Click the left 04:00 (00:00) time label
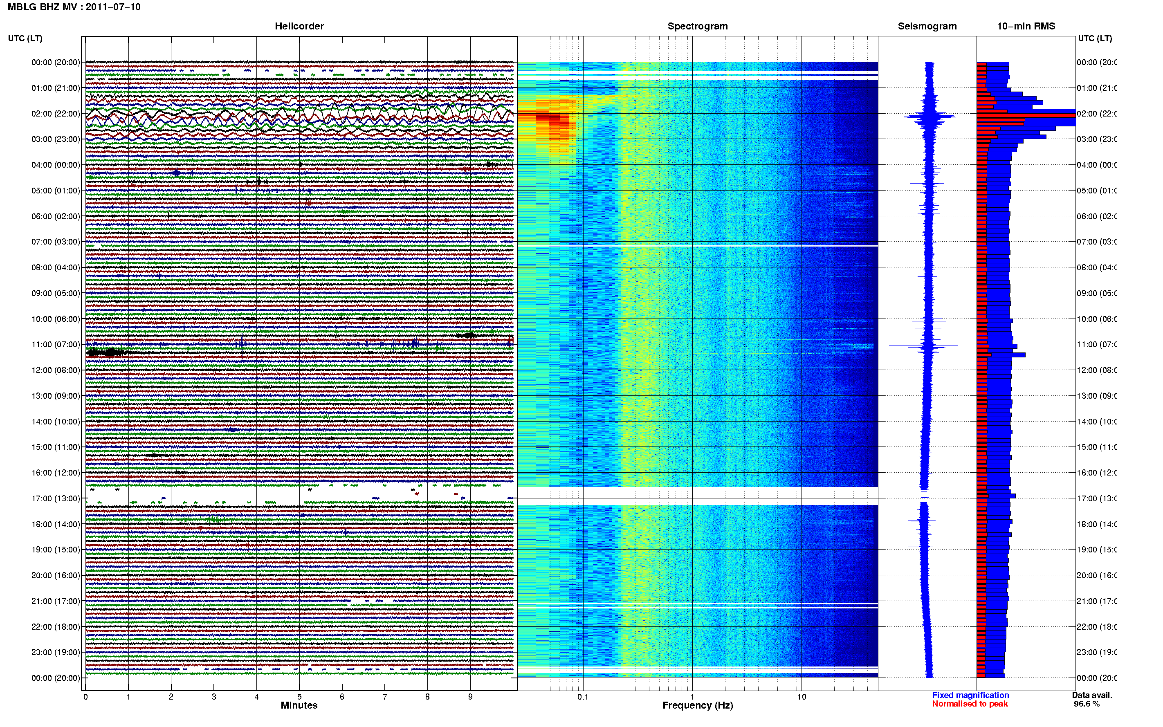 pos(56,165)
